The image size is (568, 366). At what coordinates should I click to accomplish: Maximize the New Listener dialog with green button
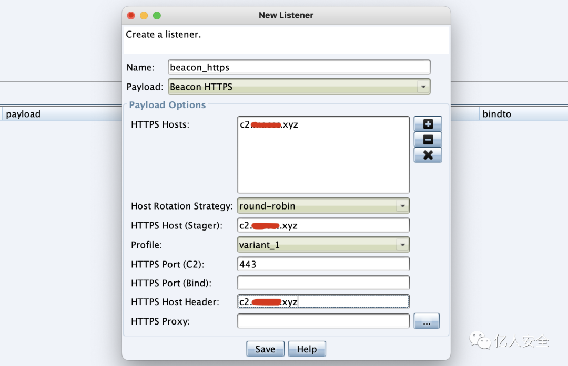click(157, 16)
